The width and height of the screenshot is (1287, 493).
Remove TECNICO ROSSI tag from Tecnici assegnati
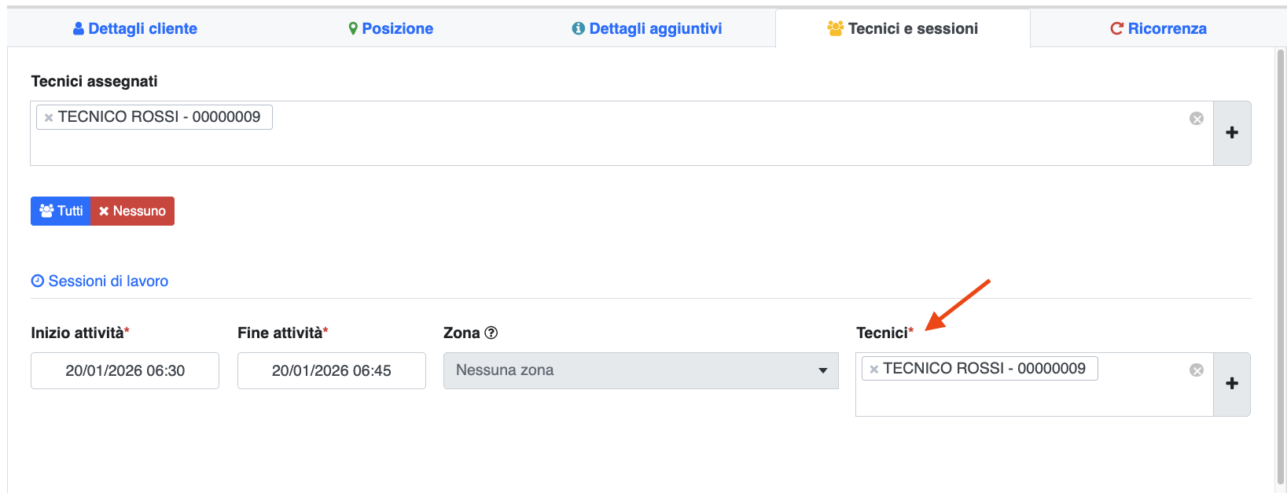[49, 118]
